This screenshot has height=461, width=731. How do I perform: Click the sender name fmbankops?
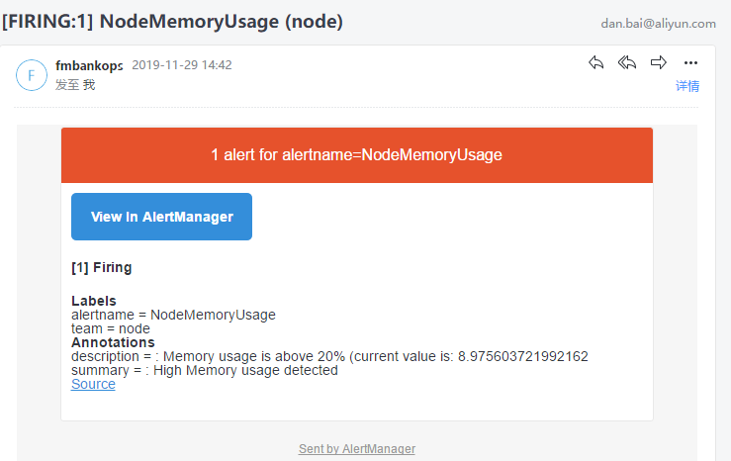89,65
